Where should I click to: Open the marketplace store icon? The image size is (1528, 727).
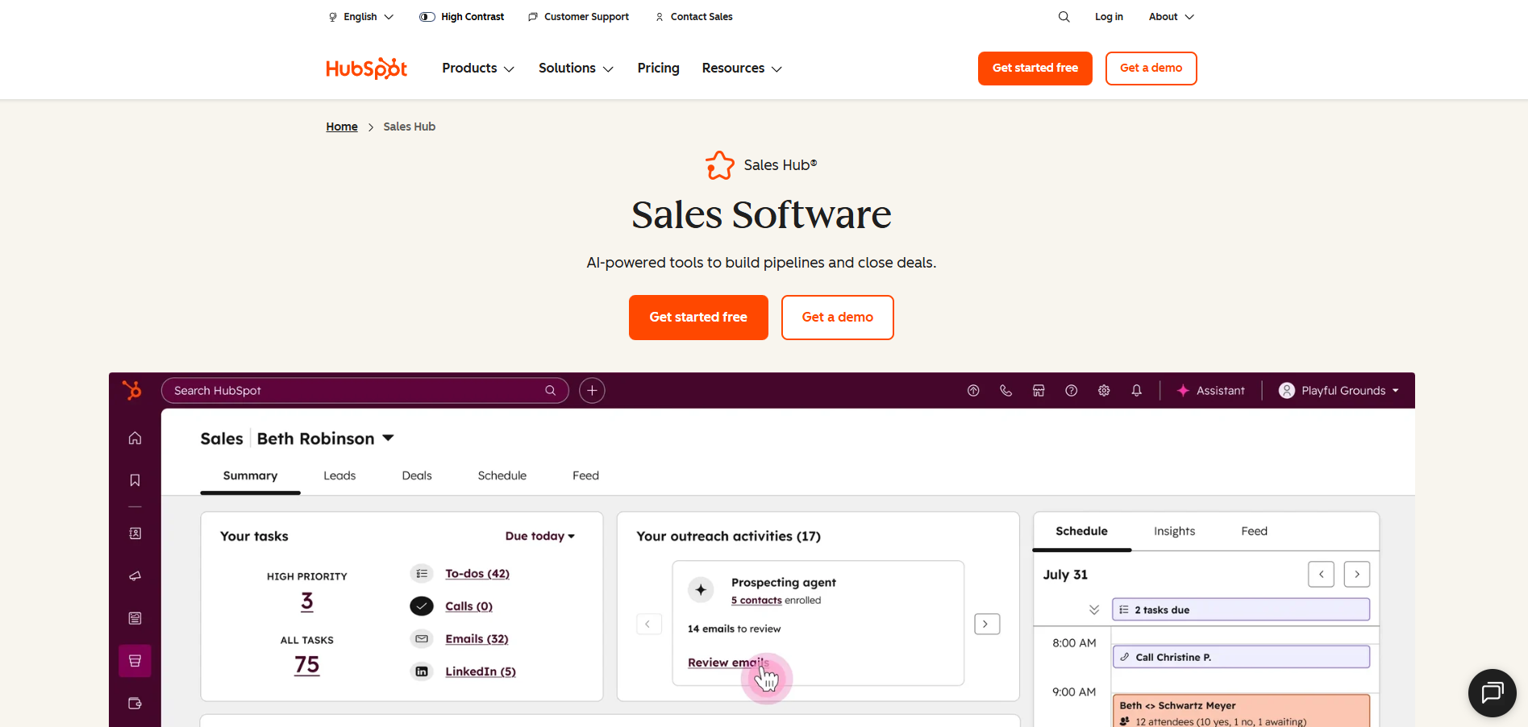click(1039, 391)
